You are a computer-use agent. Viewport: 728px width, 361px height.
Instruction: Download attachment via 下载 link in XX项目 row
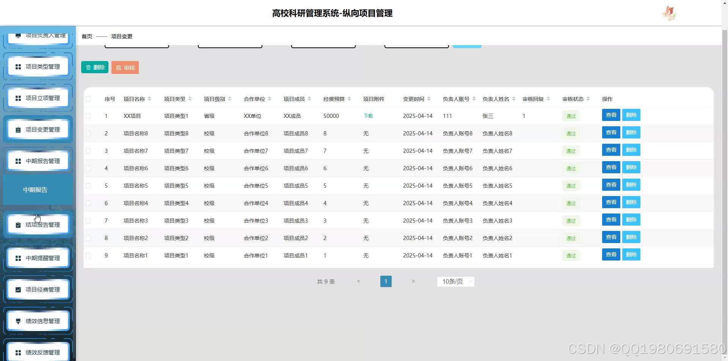point(368,116)
